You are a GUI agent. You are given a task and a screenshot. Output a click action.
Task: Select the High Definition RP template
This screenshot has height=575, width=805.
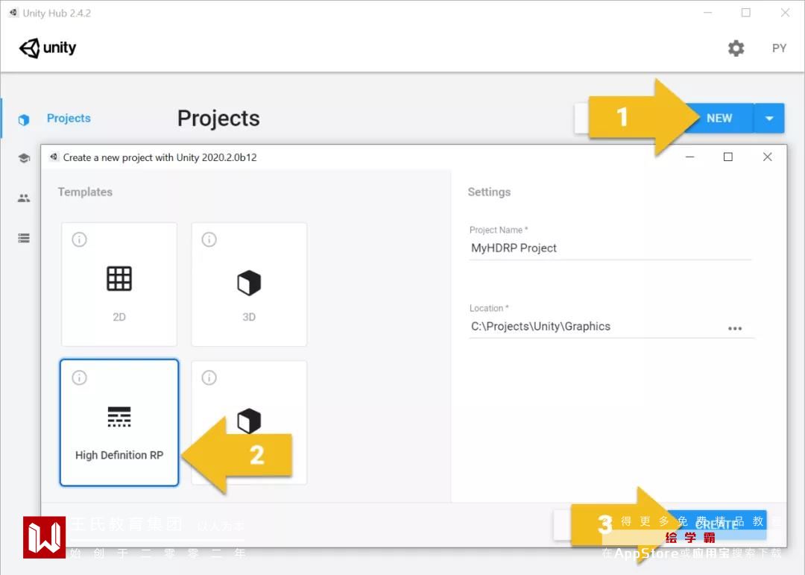coord(119,422)
